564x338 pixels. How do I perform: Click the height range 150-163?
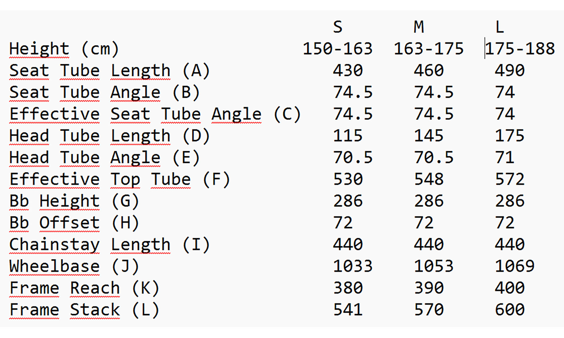coord(338,49)
